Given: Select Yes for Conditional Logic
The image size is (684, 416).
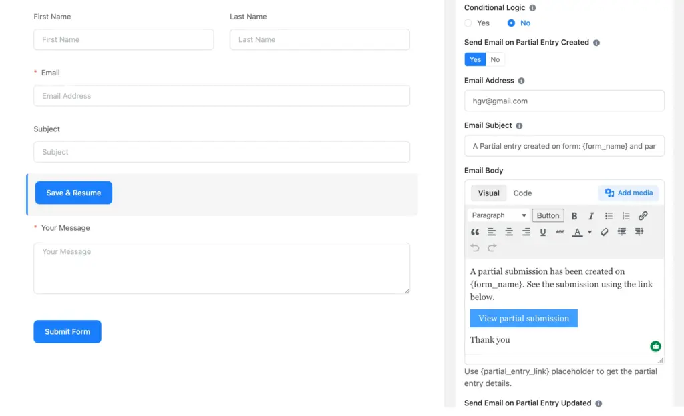Looking at the screenshot, I should point(468,23).
